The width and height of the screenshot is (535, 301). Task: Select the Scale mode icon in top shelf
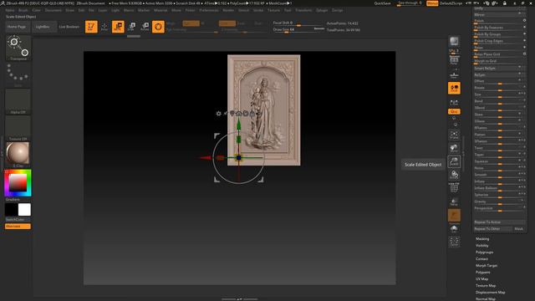click(x=132, y=27)
